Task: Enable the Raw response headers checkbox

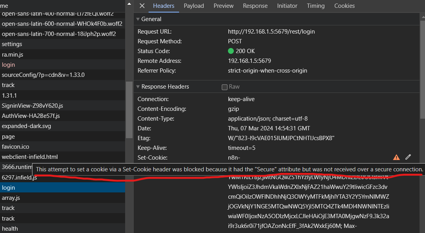Action: [x=224, y=87]
